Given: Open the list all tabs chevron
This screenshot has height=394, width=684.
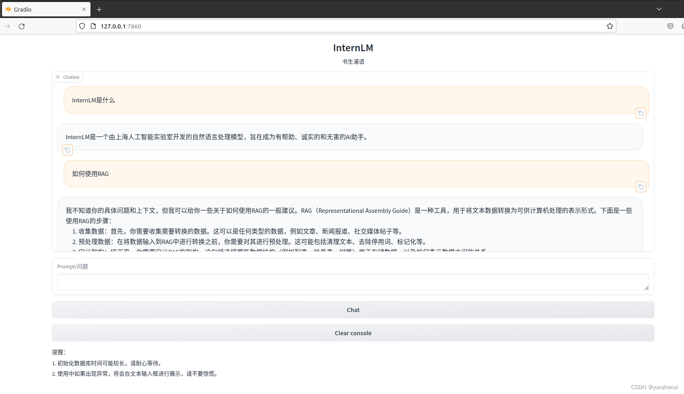Looking at the screenshot, I should pos(659,9).
